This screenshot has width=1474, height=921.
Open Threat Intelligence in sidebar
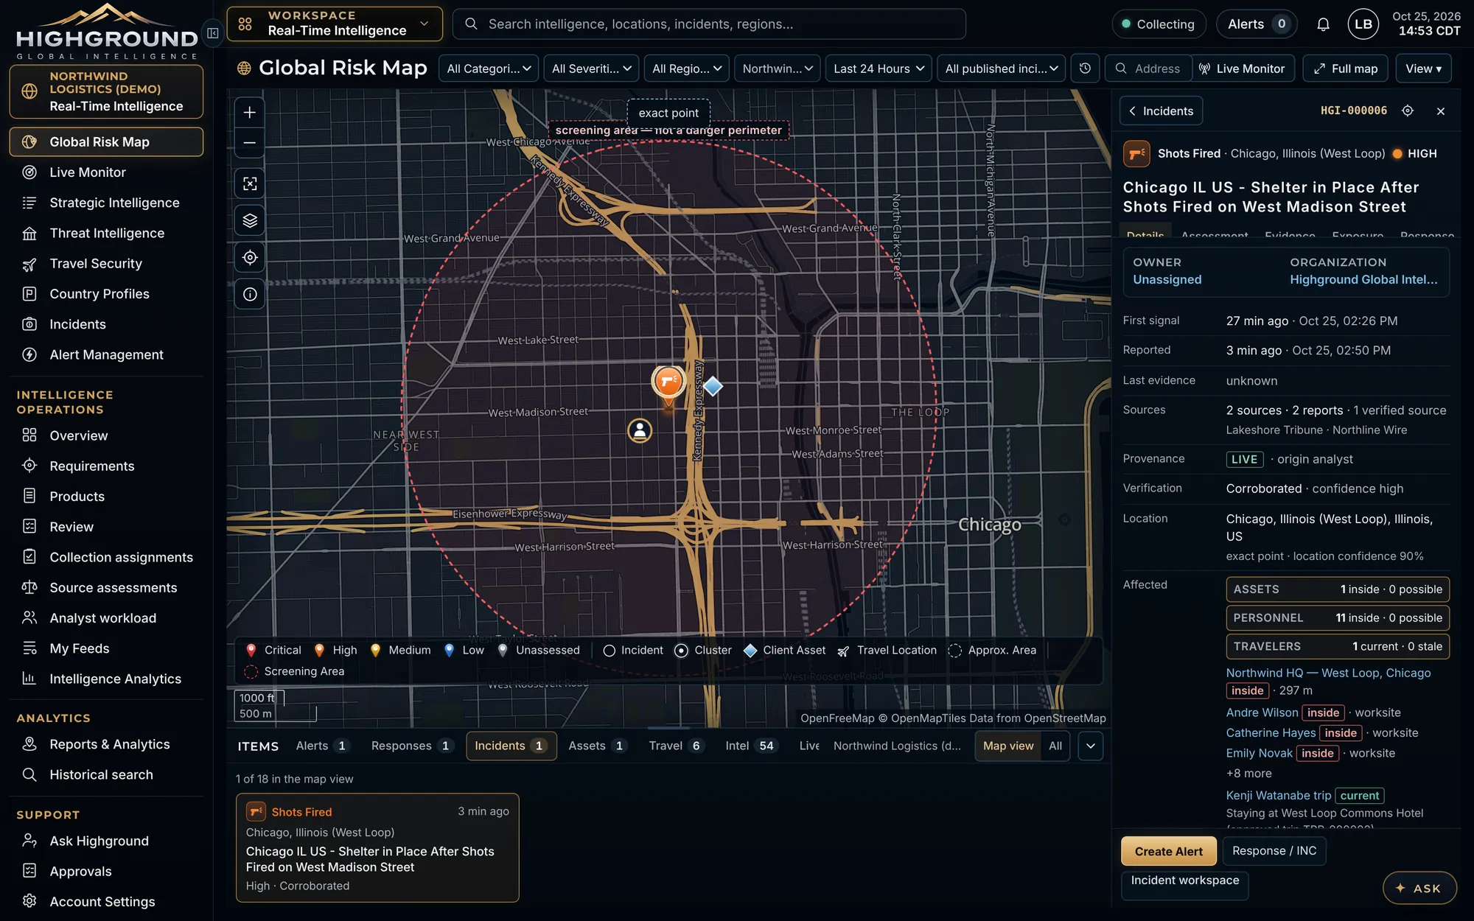click(x=105, y=233)
